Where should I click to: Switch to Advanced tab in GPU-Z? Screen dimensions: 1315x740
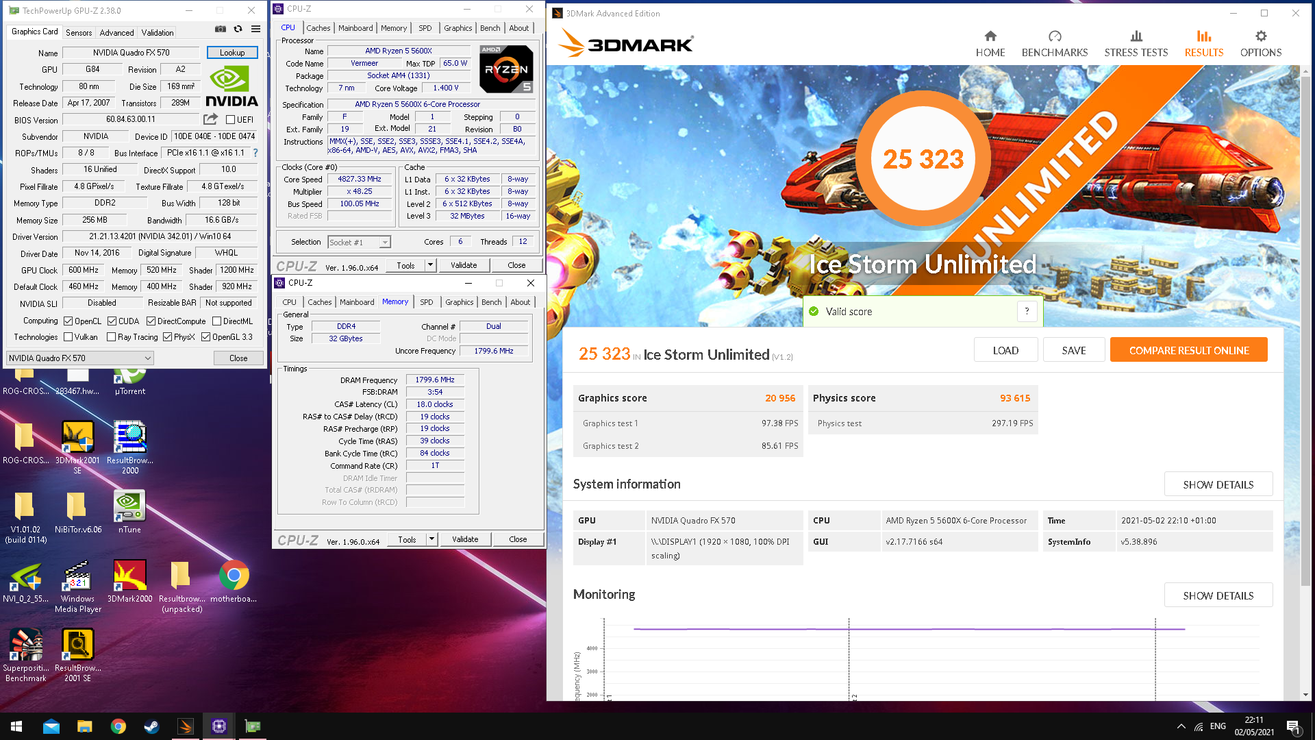coord(117,32)
